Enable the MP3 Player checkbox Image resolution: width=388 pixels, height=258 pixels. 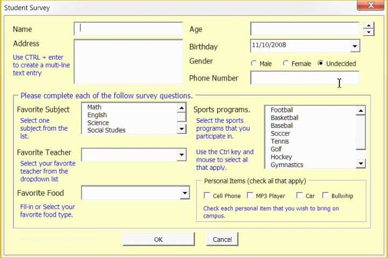click(250, 195)
